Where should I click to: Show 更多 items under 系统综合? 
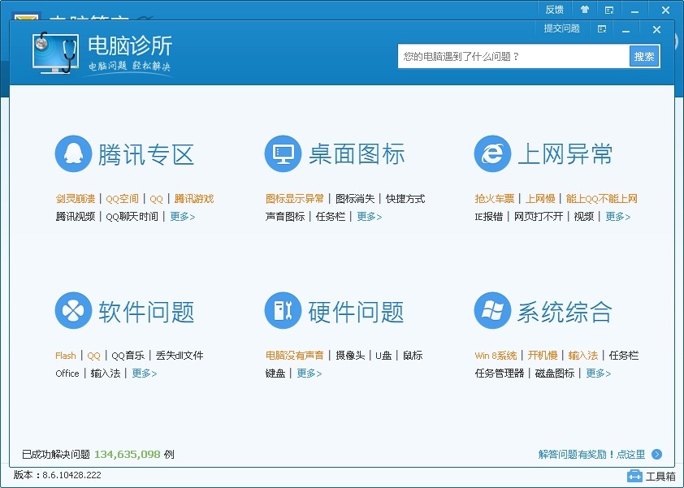click(x=598, y=374)
